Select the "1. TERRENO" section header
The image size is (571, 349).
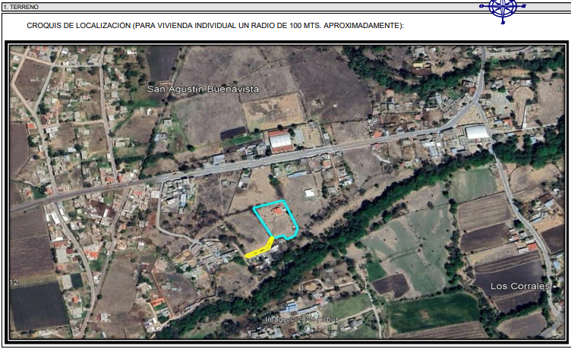click(x=21, y=6)
